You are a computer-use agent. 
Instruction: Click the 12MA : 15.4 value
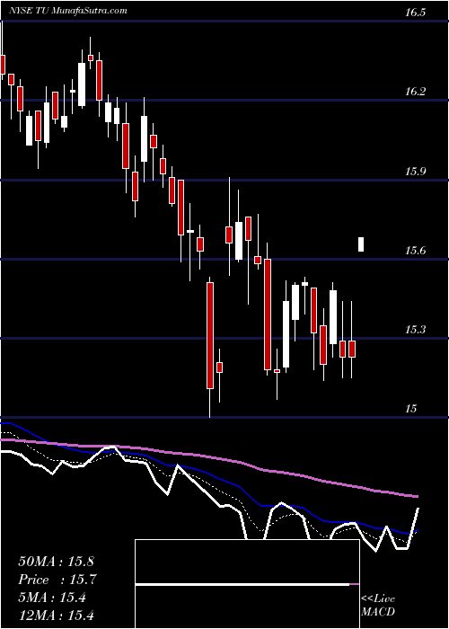pos(56,615)
